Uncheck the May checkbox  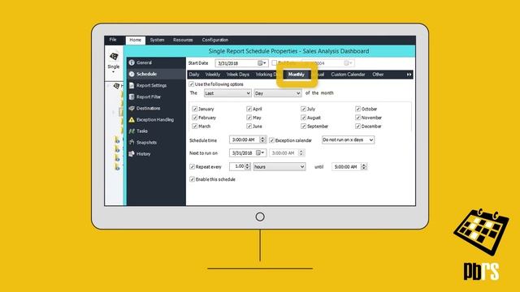pos(249,118)
